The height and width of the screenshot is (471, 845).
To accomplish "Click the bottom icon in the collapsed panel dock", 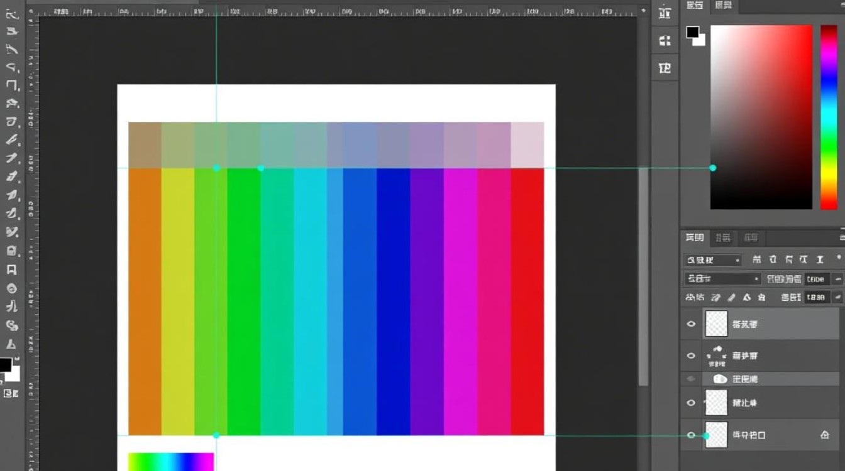I will point(665,68).
